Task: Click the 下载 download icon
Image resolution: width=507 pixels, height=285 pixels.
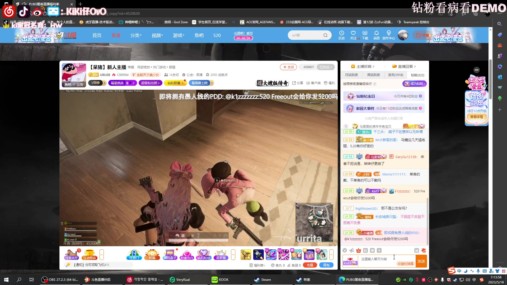Action: tap(365, 35)
